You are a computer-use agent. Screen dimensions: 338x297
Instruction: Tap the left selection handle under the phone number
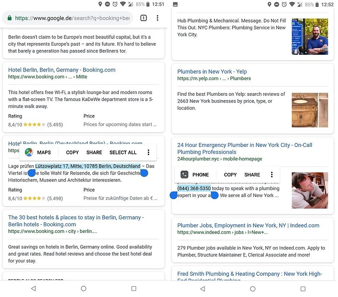(x=173, y=195)
